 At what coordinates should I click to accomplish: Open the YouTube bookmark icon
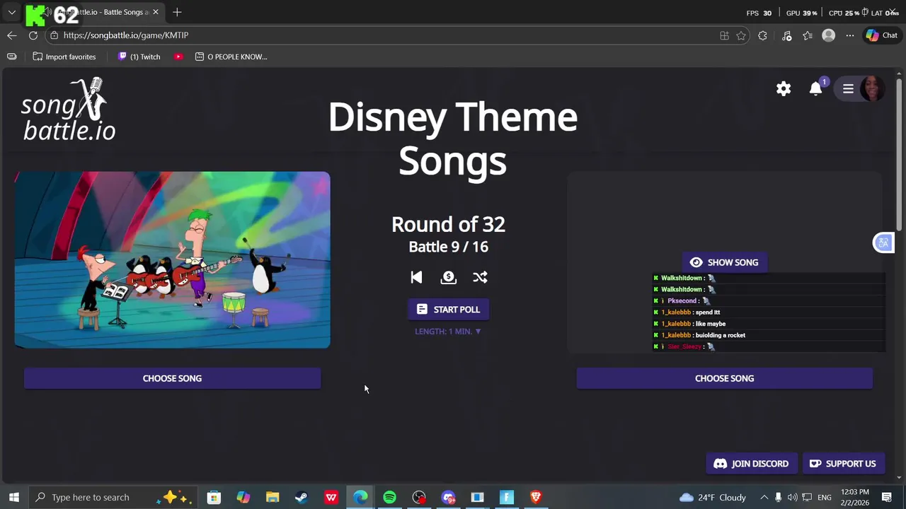178,57
